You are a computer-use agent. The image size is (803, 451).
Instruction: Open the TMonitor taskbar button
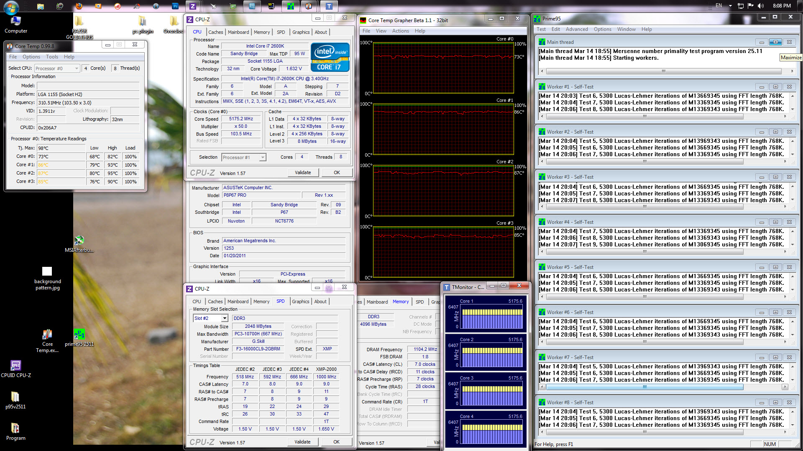329,6
